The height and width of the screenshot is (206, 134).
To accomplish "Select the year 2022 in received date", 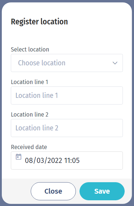I will pyautogui.click(x=55, y=161).
